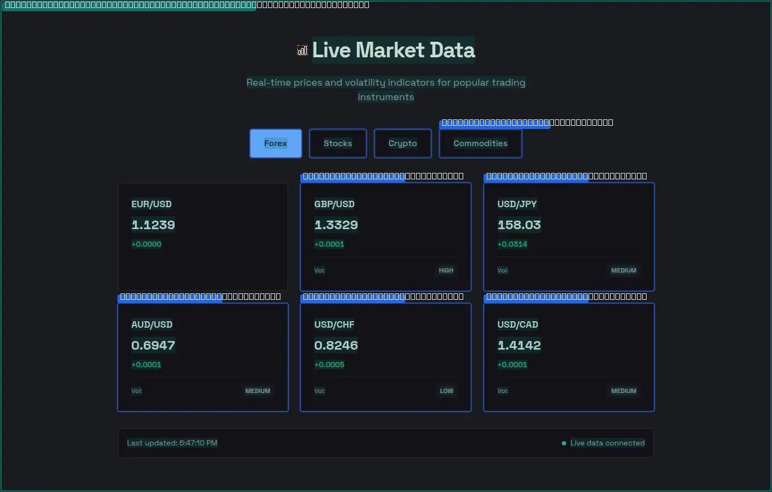Select the USD/CAD instrument card
The image size is (772, 492).
point(569,358)
